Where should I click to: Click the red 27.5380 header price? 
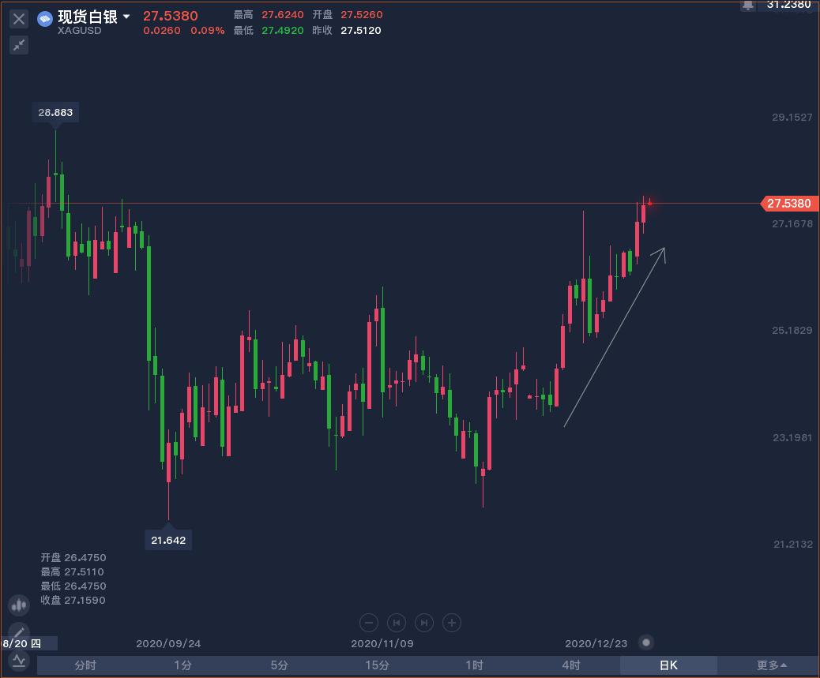tap(171, 16)
